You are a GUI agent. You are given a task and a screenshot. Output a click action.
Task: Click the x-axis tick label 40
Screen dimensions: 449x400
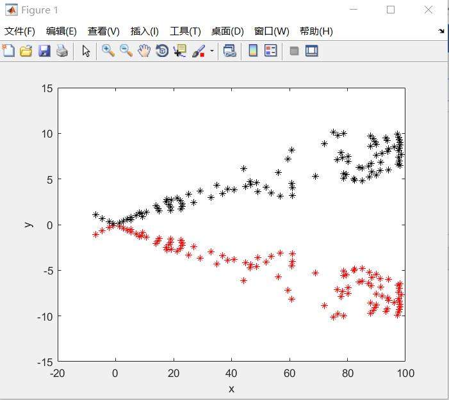click(231, 373)
